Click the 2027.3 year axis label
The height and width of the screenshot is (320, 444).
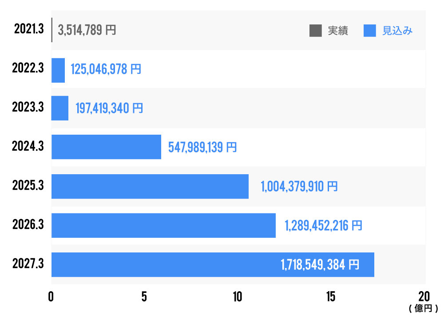click(x=28, y=264)
